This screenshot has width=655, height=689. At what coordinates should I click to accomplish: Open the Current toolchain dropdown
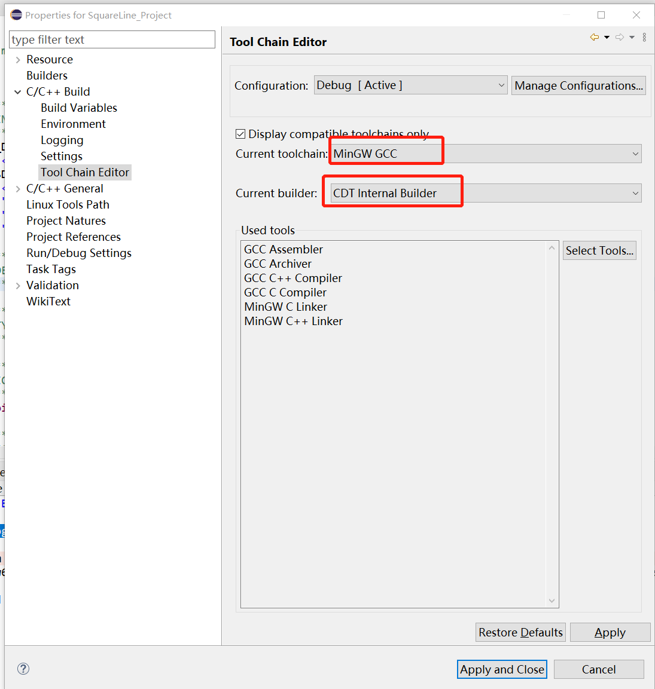click(486, 154)
